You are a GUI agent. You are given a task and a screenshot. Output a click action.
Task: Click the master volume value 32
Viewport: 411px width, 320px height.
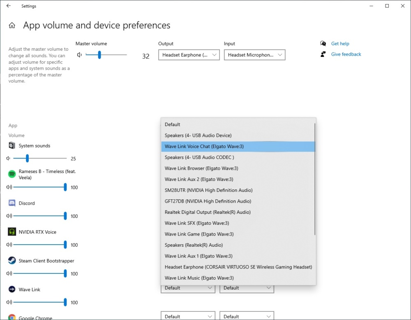click(146, 56)
